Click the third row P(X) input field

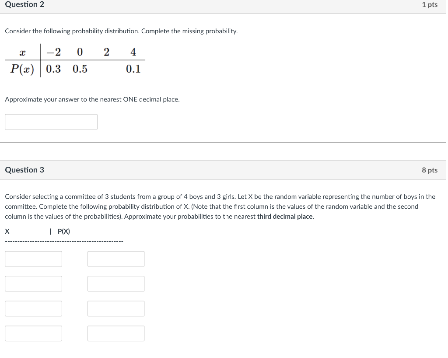pyautogui.click(x=116, y=308)
